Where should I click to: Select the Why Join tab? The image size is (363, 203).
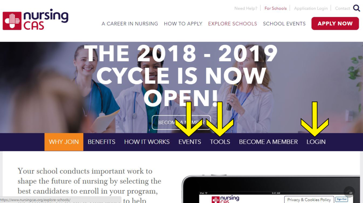(x=64, y=142)
